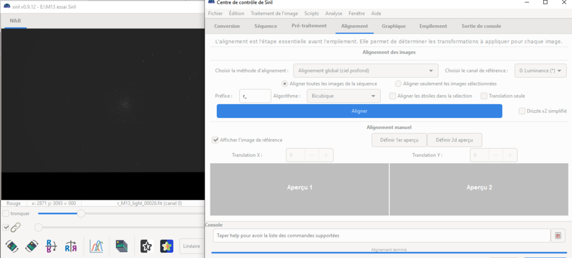572x258 pixels.
Task: Select Aligner seulement les images sélectionnées
Action: coord(398,84)
